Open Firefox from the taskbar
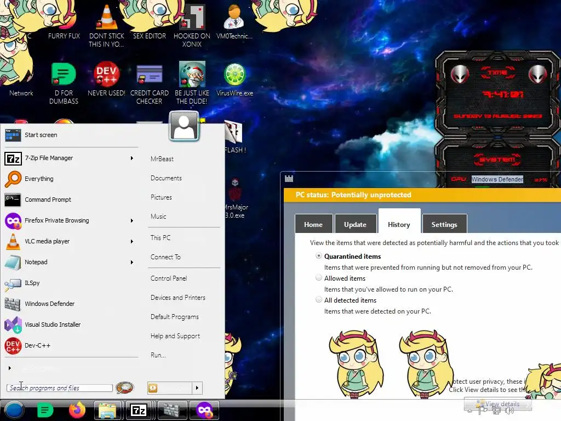 coord(77,410)
